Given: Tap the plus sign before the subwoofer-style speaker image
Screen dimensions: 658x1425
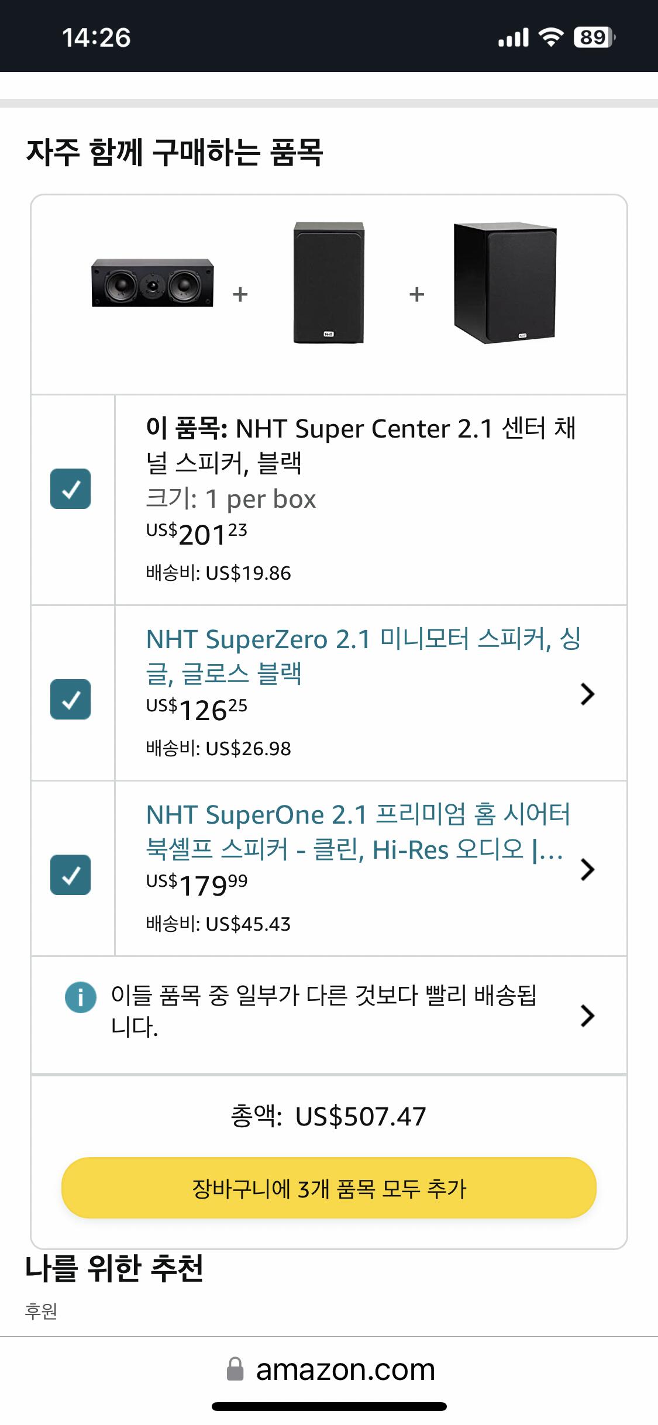Looking at the screenshot, I should click(416, 294).
